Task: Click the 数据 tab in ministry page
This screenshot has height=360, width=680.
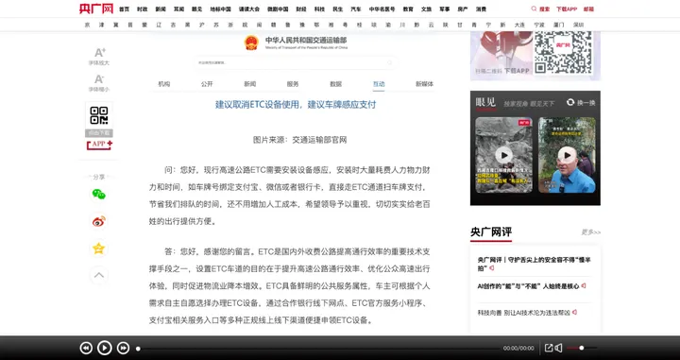Action: click(x=335, y=84)
